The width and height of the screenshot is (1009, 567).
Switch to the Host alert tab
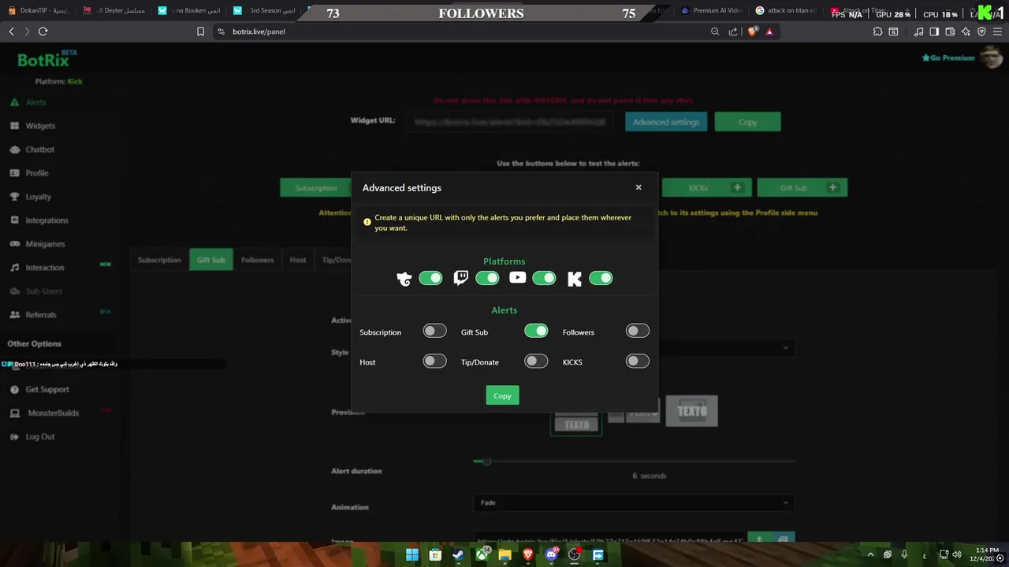tap(298, 260)
